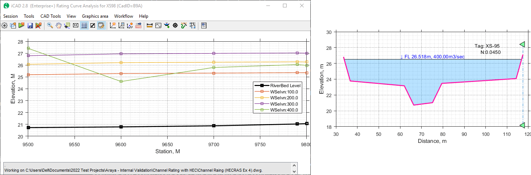Open the Session menu
Viewport: 531px width, 175px height.
tap(10, 16)
